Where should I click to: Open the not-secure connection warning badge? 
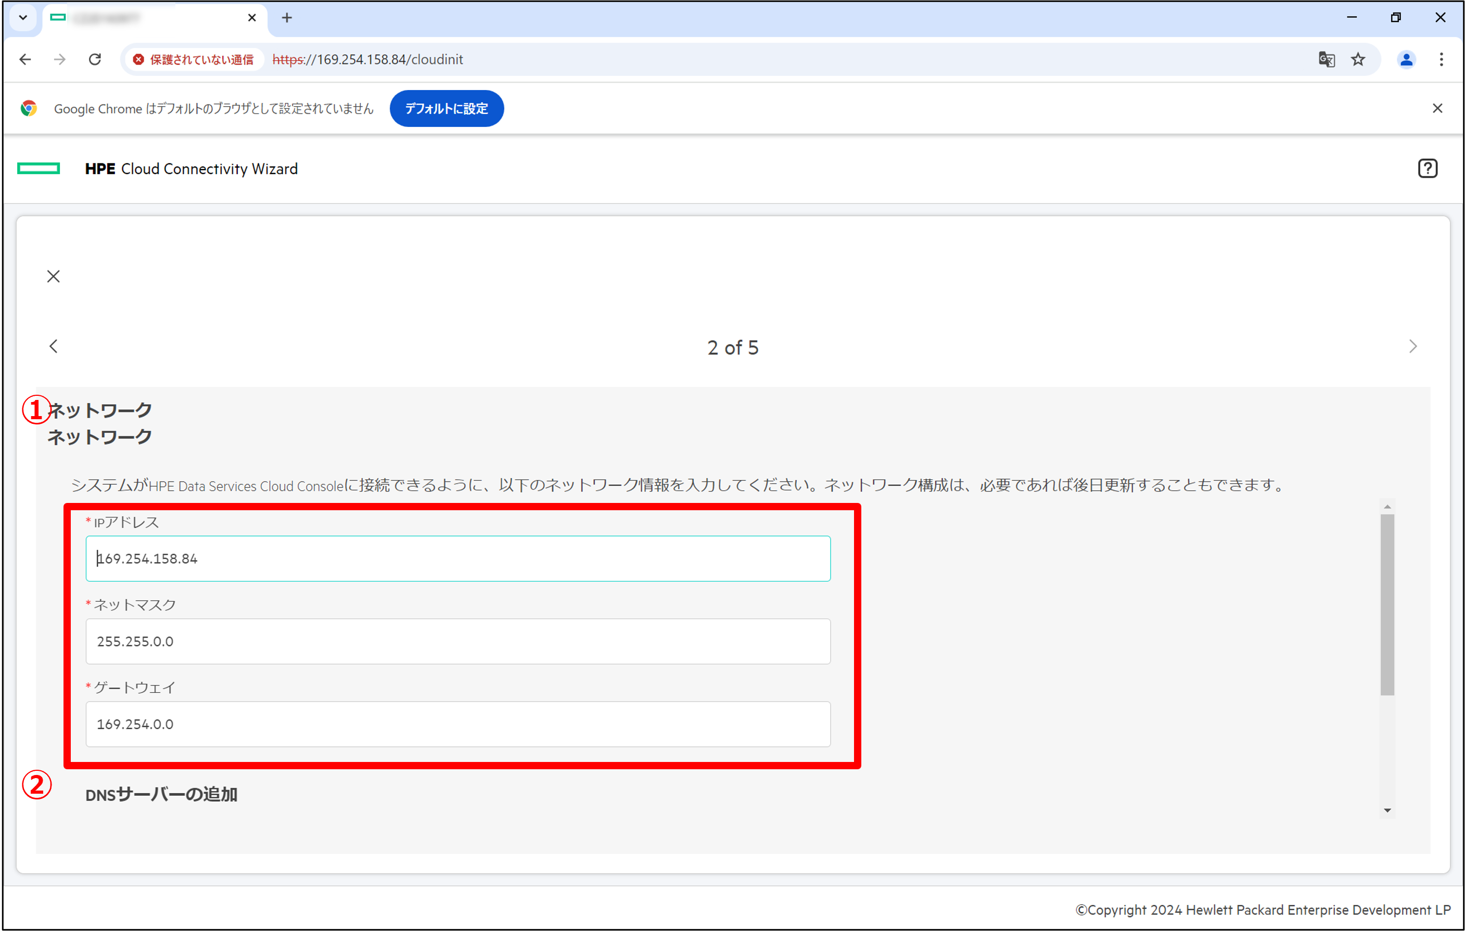pos(194,59)
